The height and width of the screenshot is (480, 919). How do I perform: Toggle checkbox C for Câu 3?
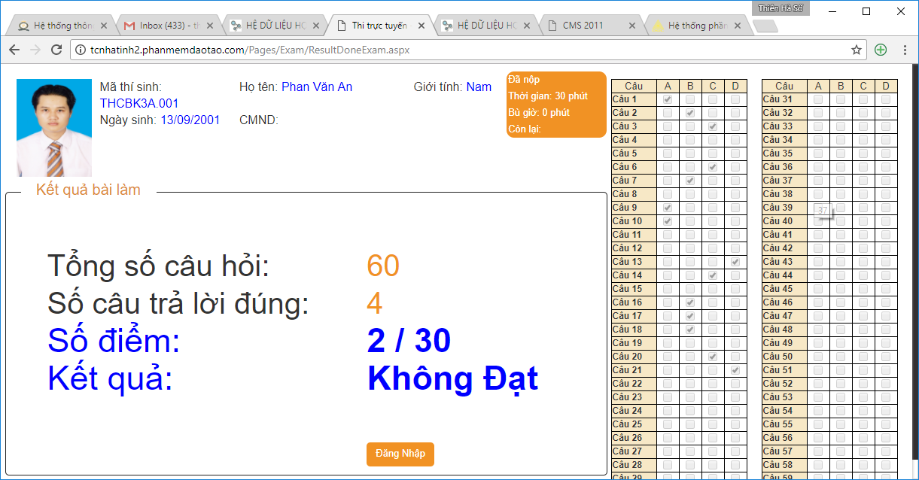pyautogui.click(x=713, y=126)
